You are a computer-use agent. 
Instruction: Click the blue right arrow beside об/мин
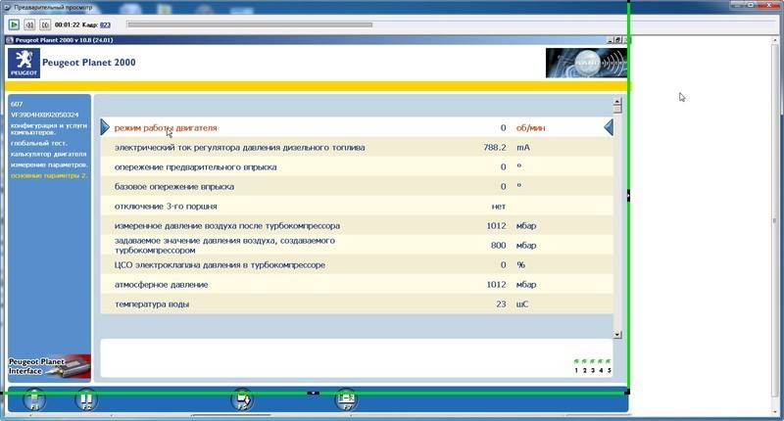click(x=608, y=128)
